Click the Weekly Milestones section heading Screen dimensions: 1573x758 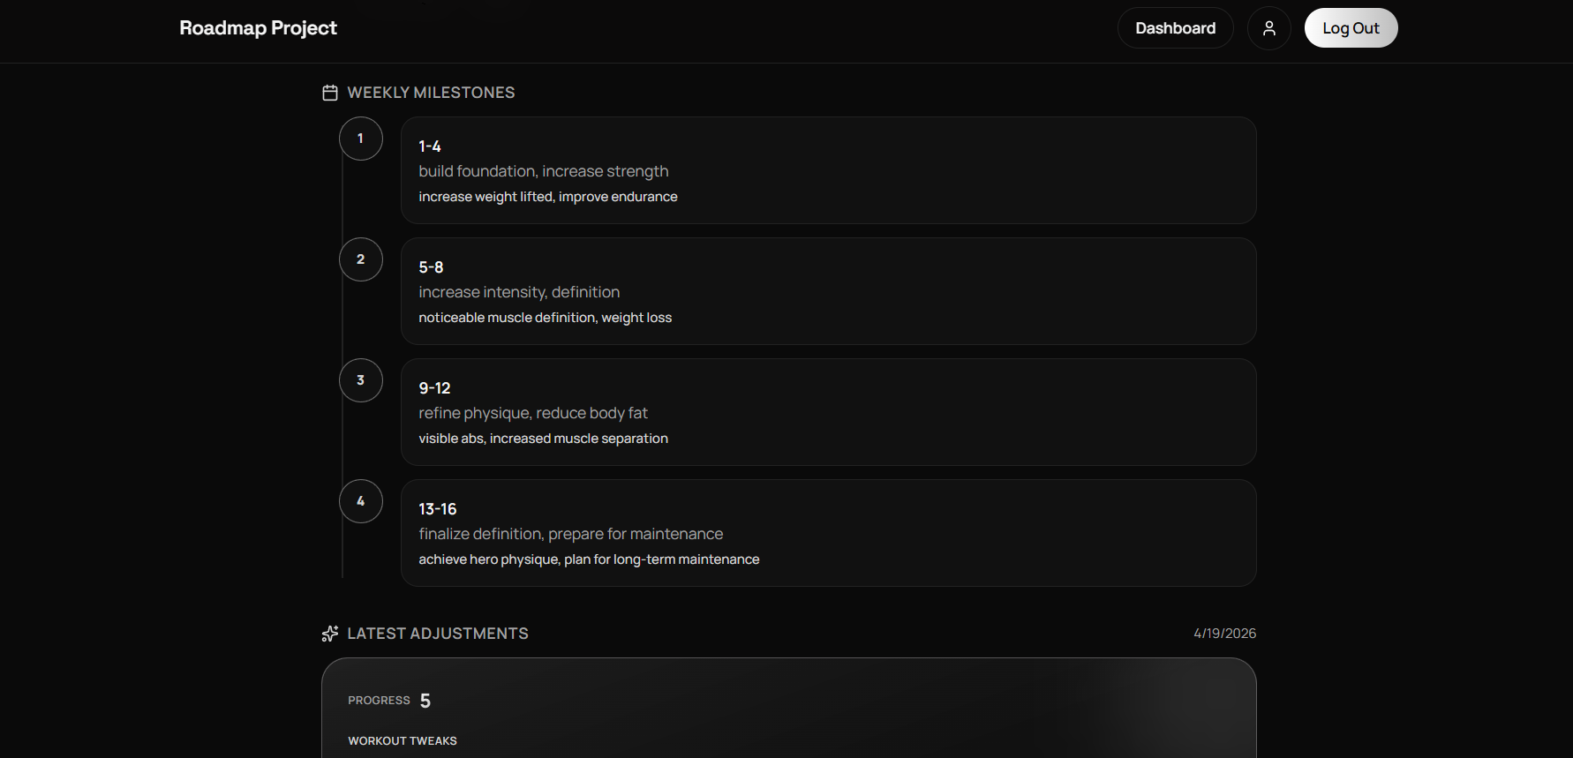pos(431,93)
